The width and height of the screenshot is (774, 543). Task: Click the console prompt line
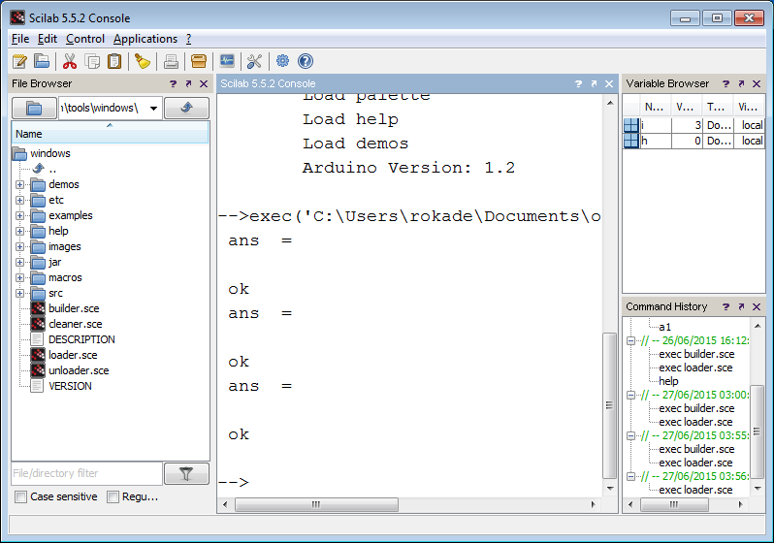pos(409,482)
